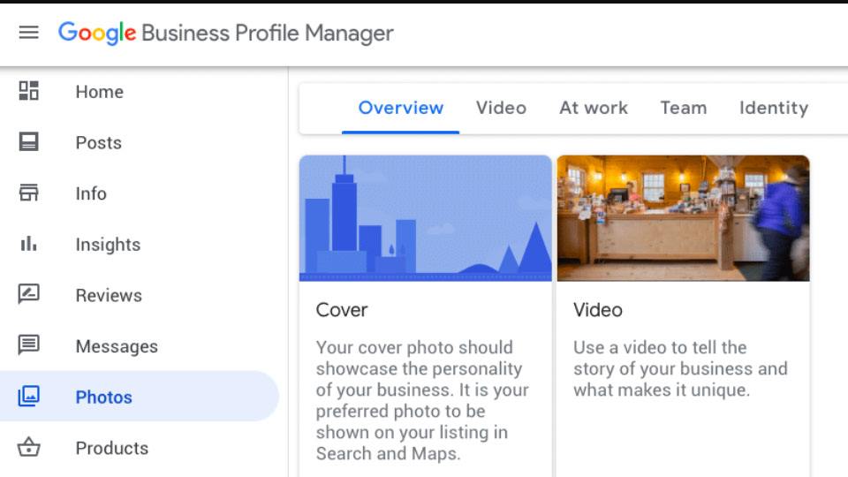Switch to the Team tab
This screenshot has width=848, height=477.
coord(684,108)
